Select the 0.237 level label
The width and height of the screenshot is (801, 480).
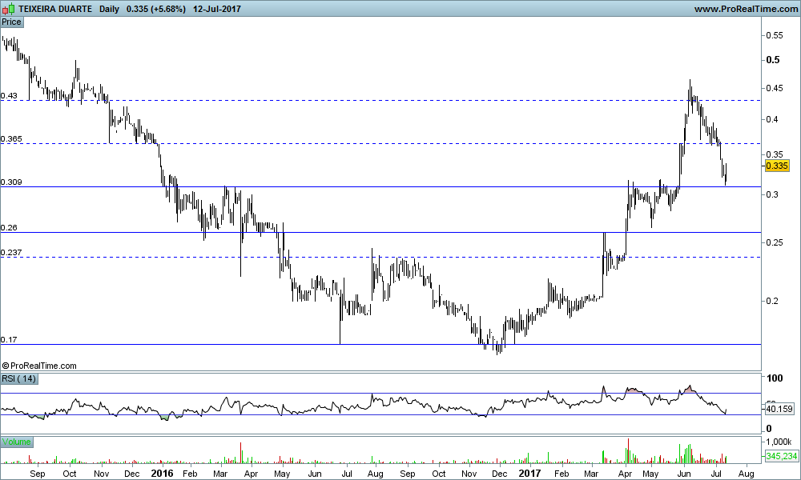(11, 253)
